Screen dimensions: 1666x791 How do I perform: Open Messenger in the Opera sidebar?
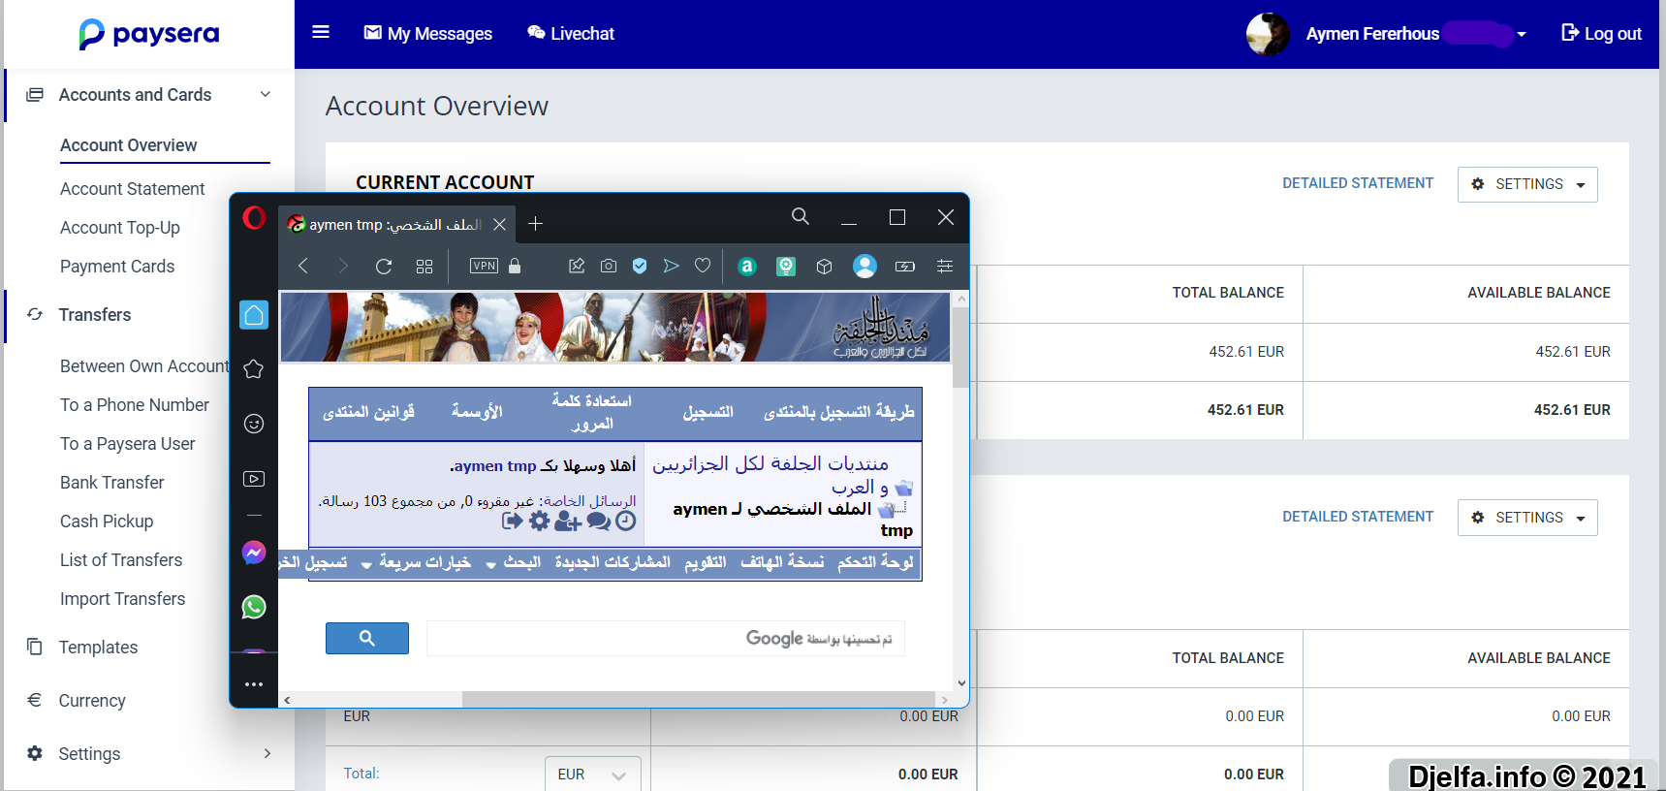pyautogui.click(x=254, y=553)
